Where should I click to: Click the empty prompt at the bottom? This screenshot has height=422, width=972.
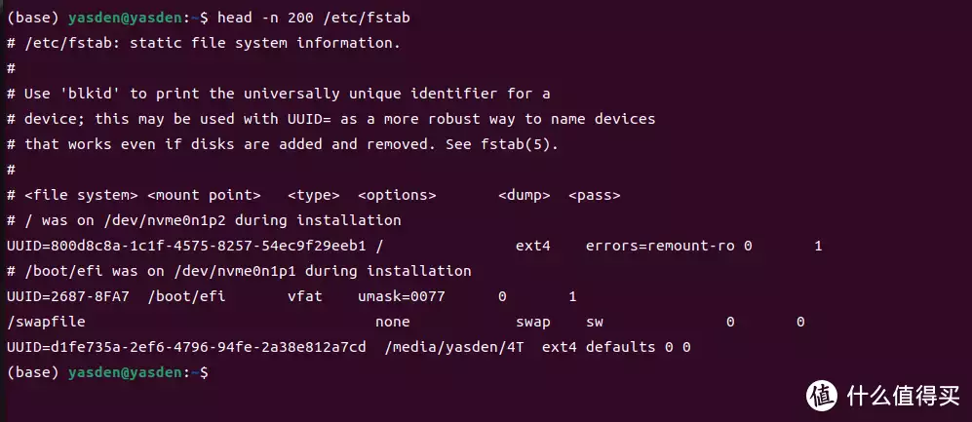(107, 372)
